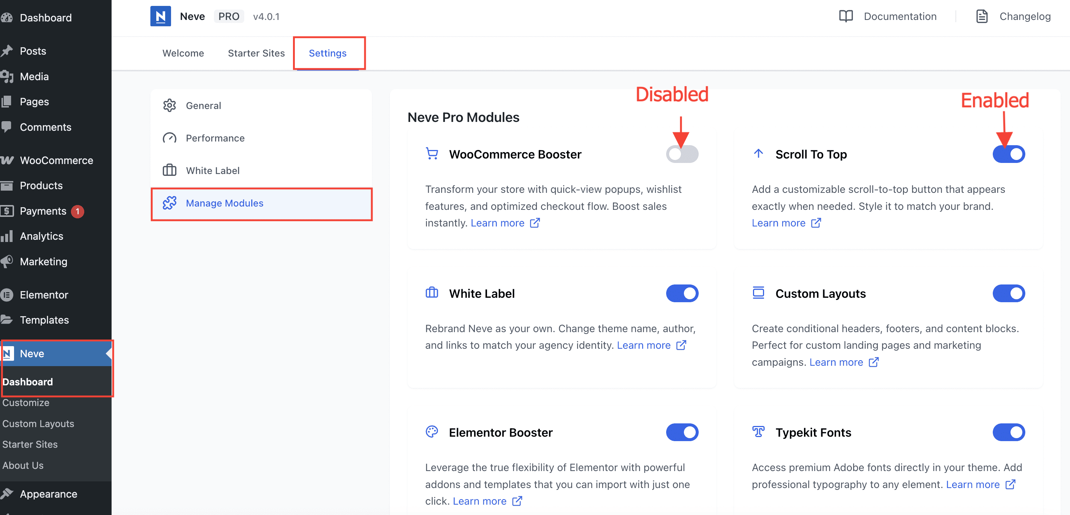Open the Changelog link
The width and height of the screenshot is (1070, 515).
click(1025, 16)
